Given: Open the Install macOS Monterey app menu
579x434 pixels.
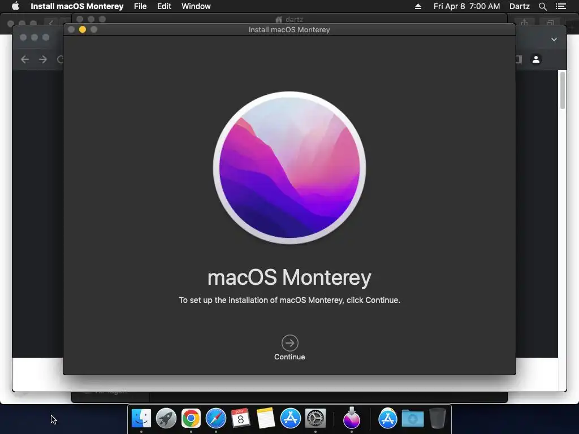Looking at the screenshot, I should coord(77,6).
